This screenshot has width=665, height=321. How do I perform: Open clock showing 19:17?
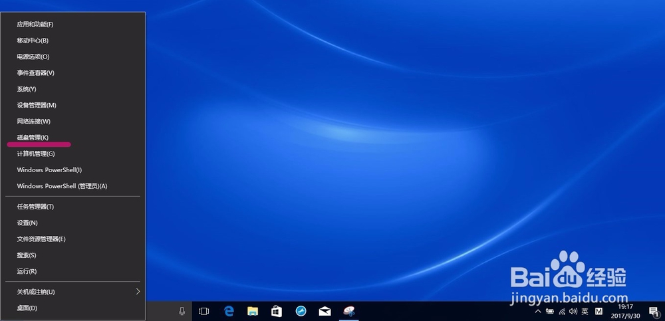click(625, 311)
